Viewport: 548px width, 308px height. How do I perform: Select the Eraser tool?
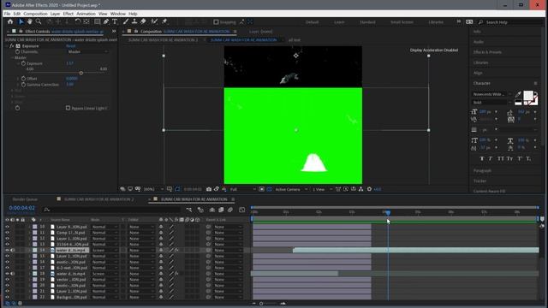[x=143, y=21]
